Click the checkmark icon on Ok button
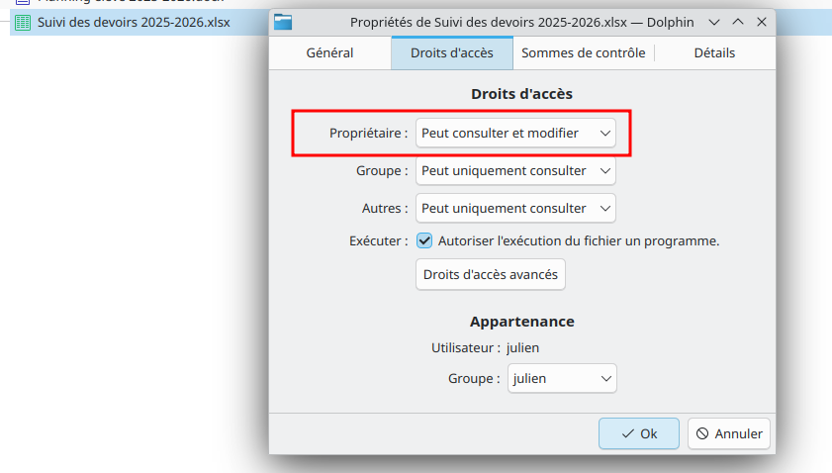The width and height of the screenshot is (832, 473). pos(627,433)
